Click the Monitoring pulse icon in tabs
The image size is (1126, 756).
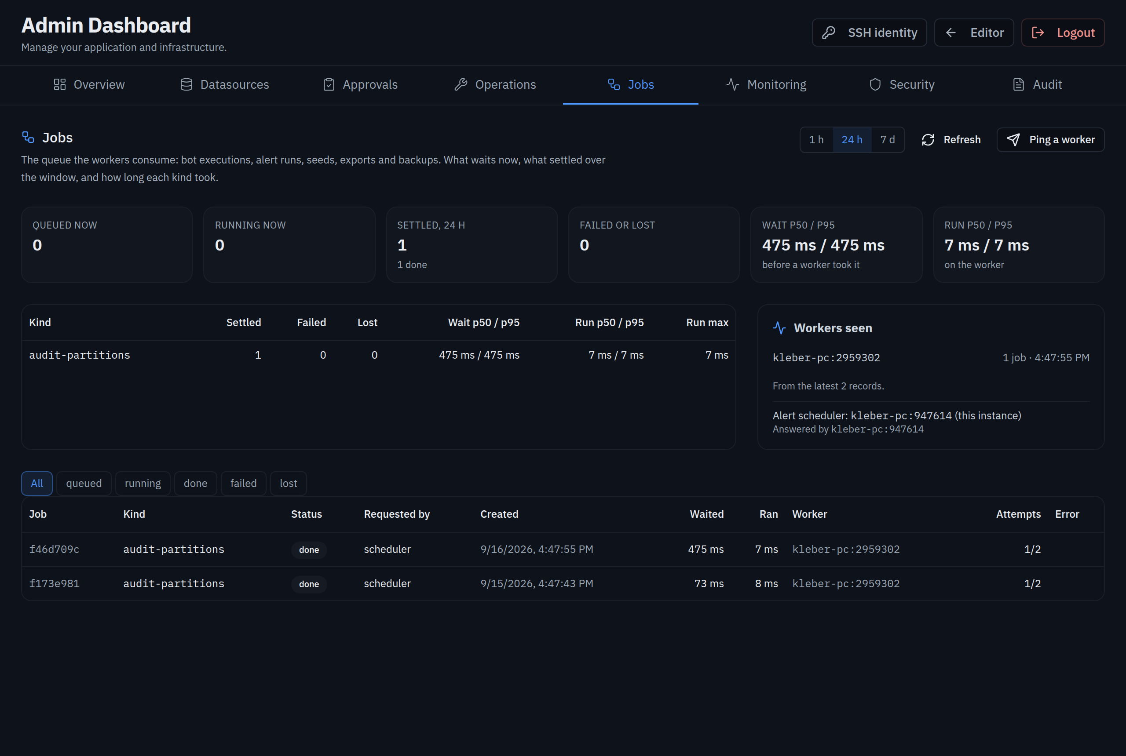(733, 84)
